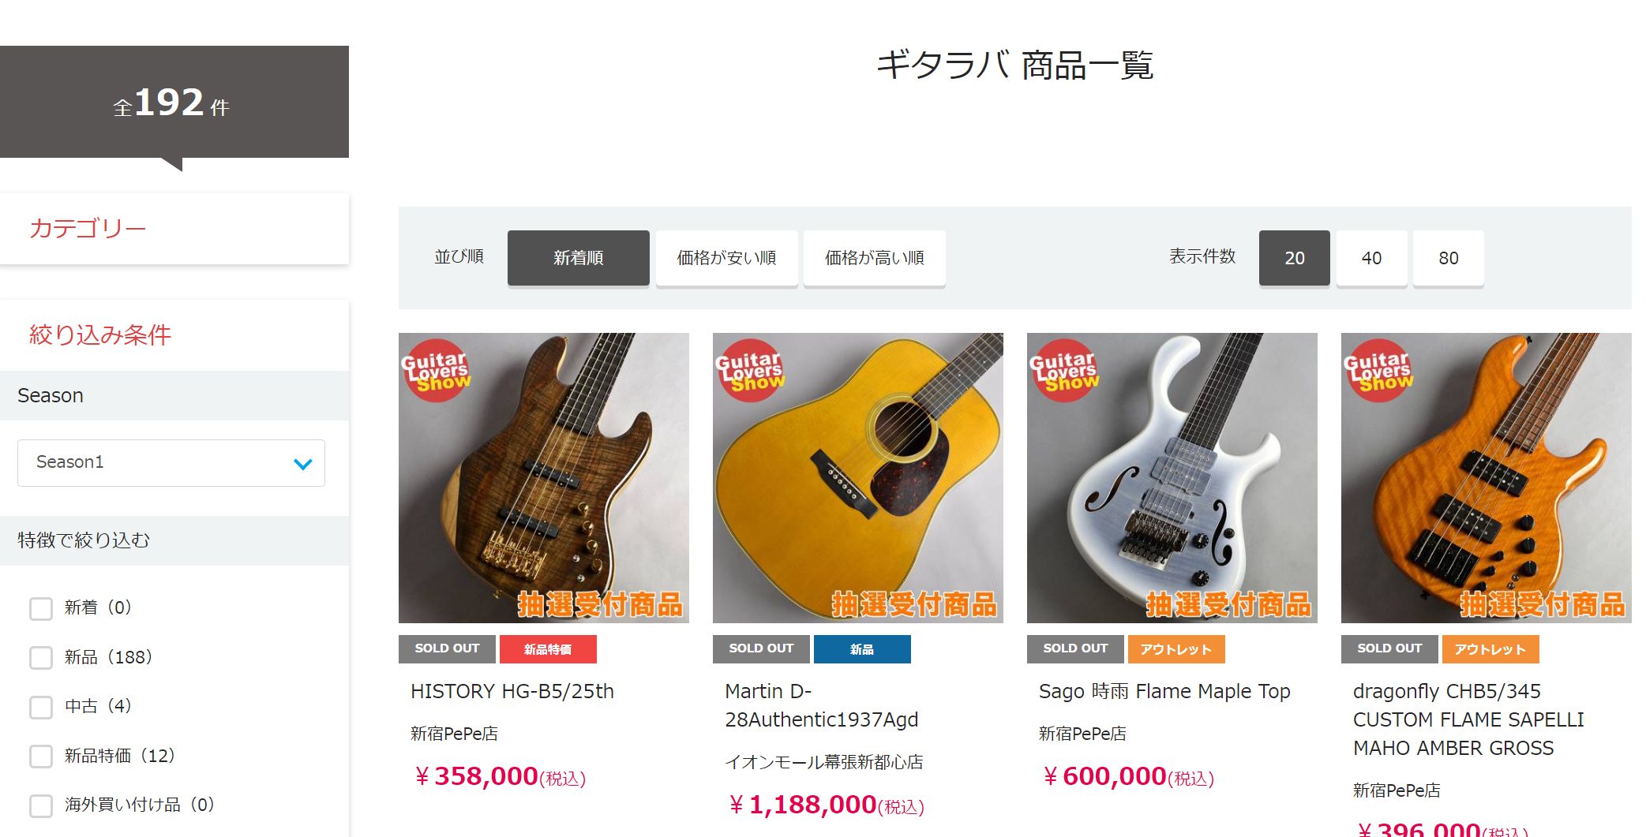Open the Martin D-28 guitar thumbnail
Image resolution: width=1646 pixels, height=837 pixels.
click(858, 478)
